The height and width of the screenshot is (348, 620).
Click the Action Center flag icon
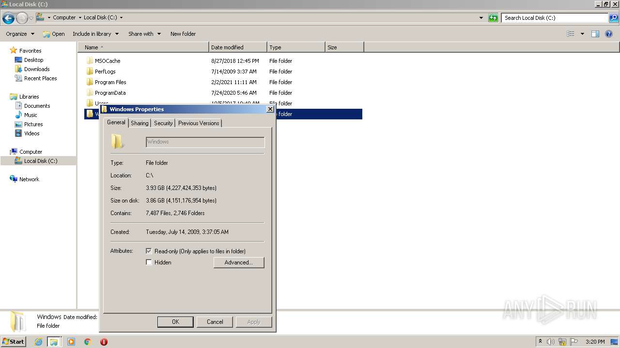tap(574, 342)
